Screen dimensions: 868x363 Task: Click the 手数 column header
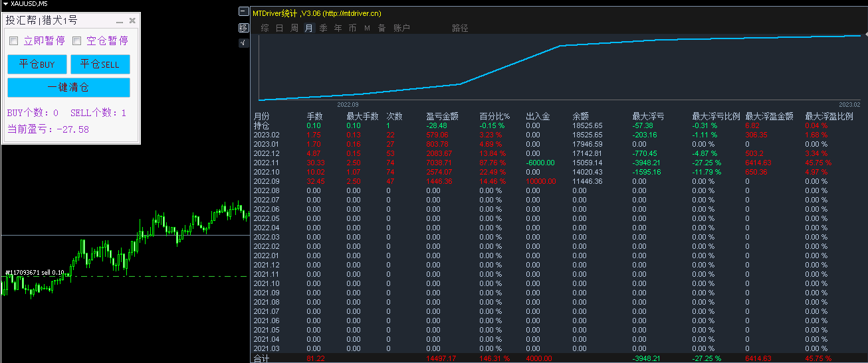point(315,116)
